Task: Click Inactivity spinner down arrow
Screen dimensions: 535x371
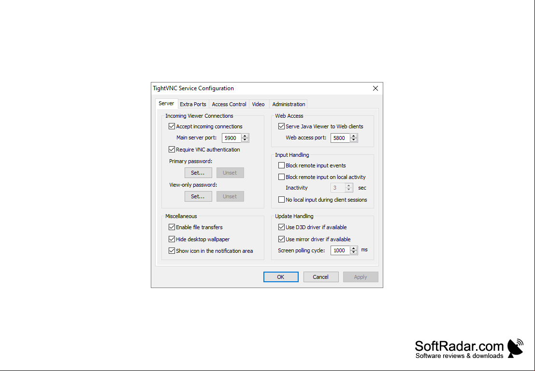Action: 349,190
